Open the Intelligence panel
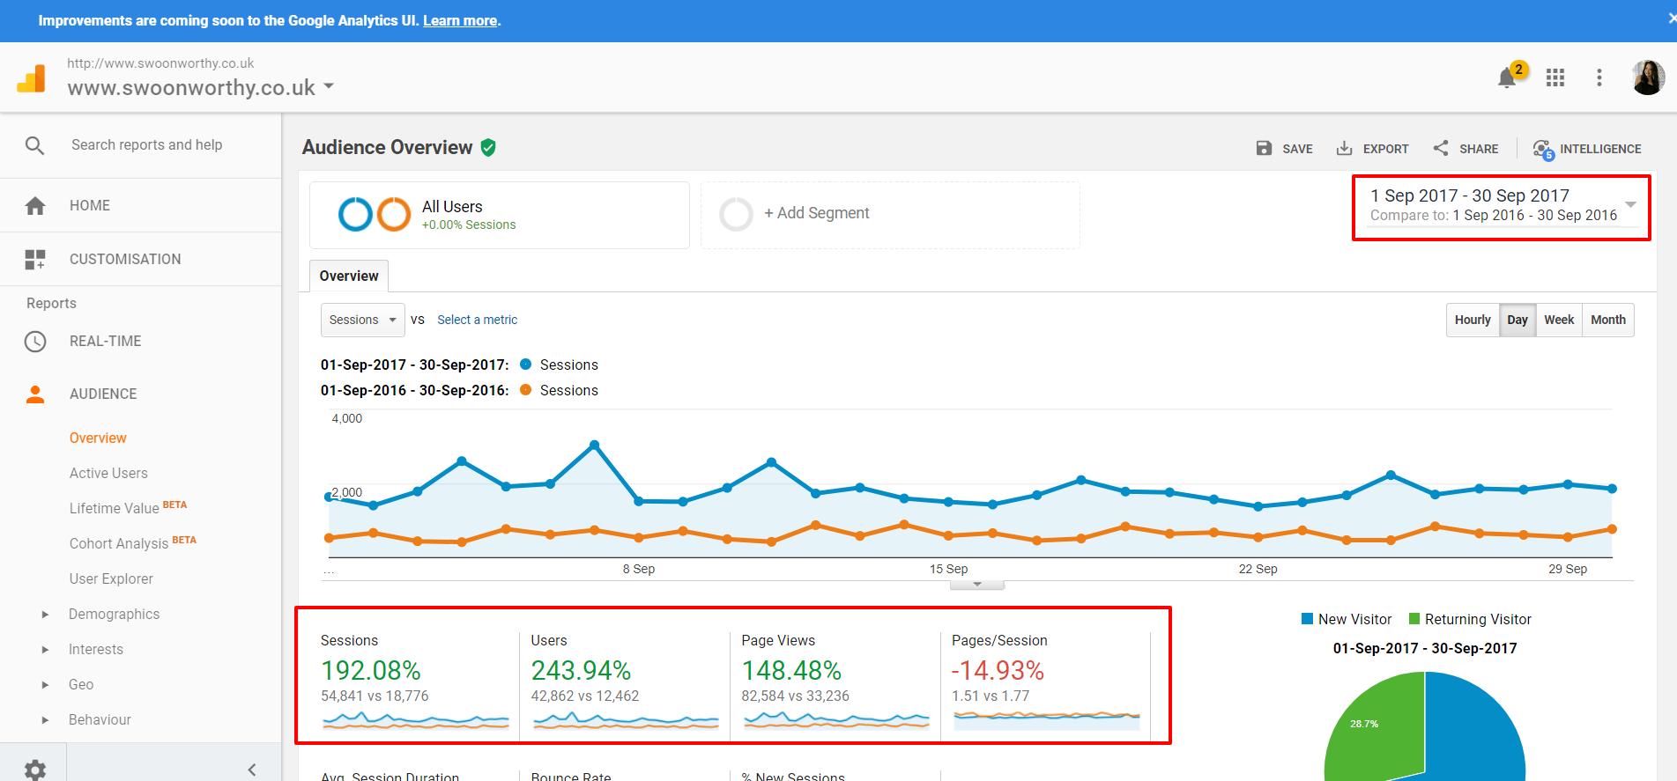The height and width of the screenshot is (781, 1677). pos(1587,149)
